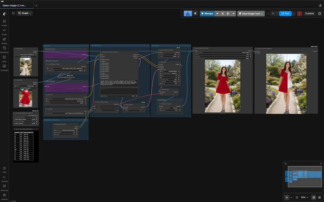Click the user profile icon top right
Screen dimensions: 324x202
[x=320, y=6]
